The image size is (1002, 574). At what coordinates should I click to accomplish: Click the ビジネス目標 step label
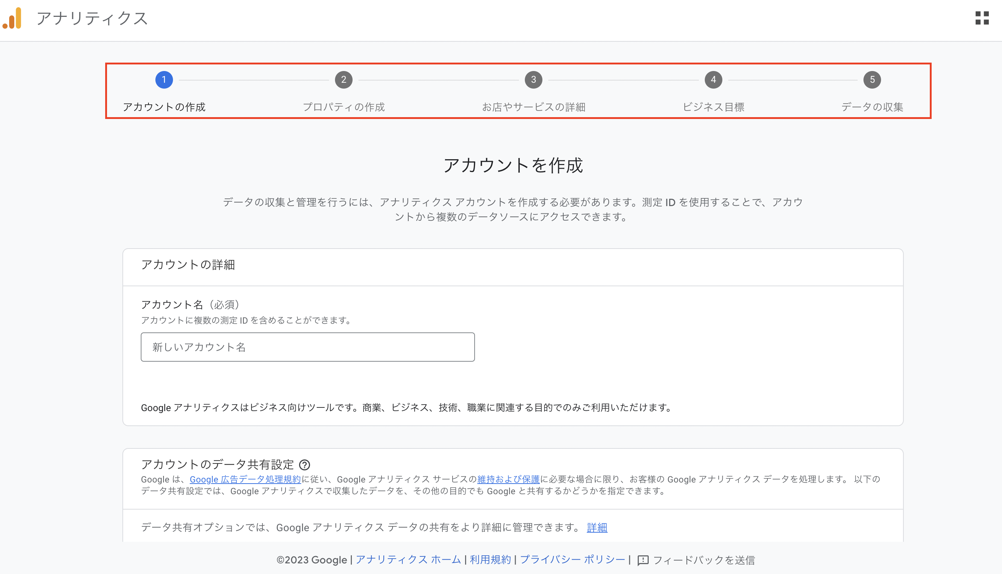714,107
